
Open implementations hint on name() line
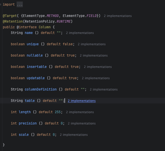80,33
